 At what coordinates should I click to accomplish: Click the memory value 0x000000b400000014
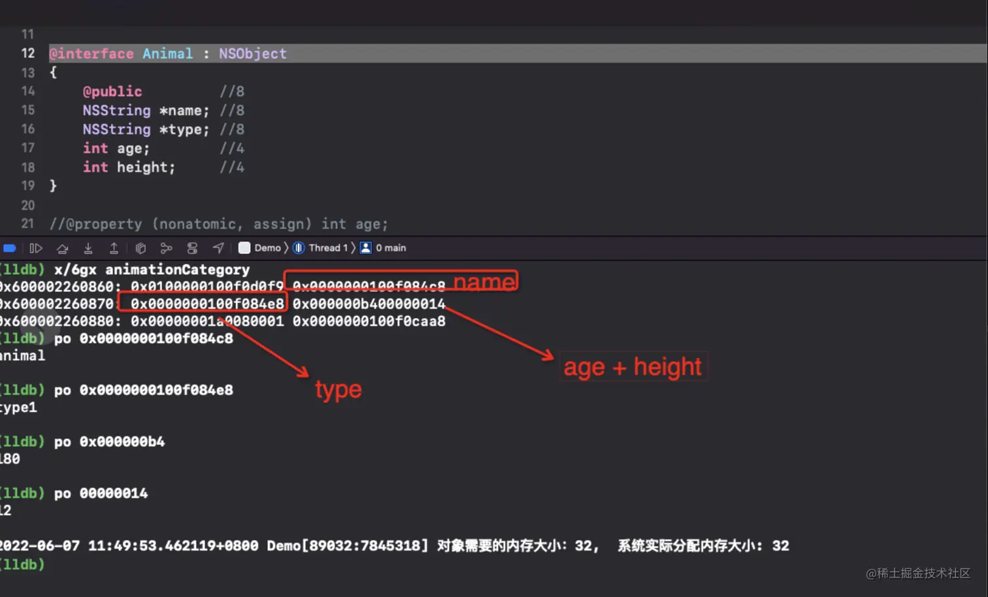(369, 304)
